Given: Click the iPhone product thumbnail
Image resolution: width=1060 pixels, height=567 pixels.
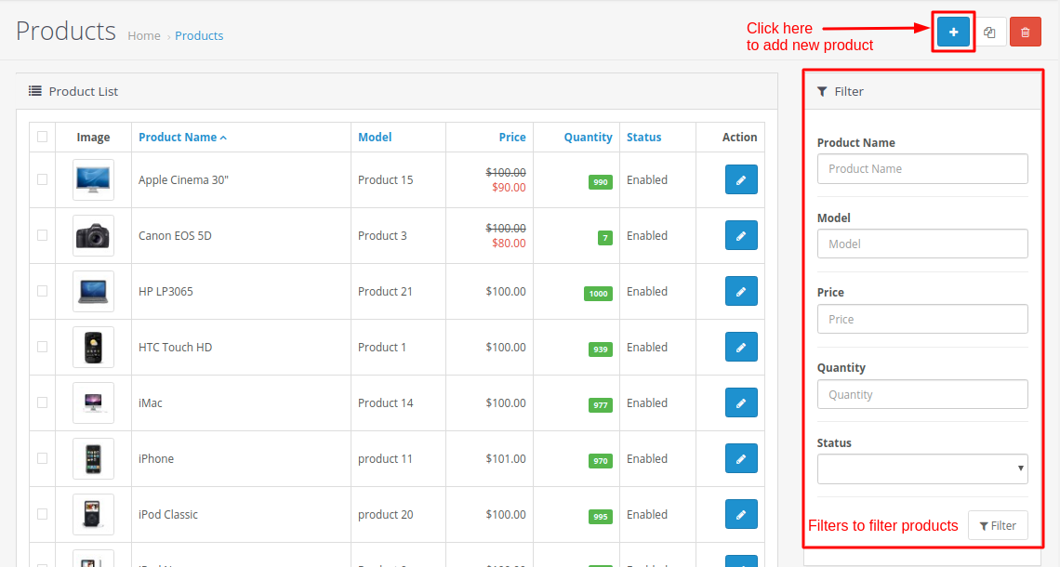Looking at the screenshot, I should point(93,458).
